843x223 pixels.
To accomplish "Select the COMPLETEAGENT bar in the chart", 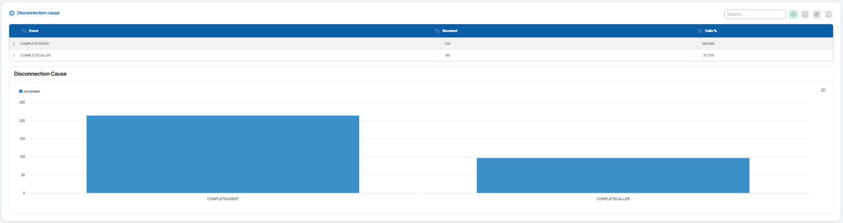I will click(223, 154).
